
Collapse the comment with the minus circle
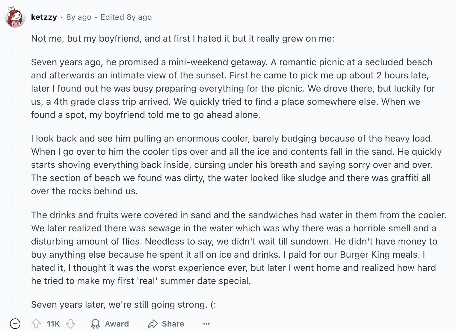15,324
